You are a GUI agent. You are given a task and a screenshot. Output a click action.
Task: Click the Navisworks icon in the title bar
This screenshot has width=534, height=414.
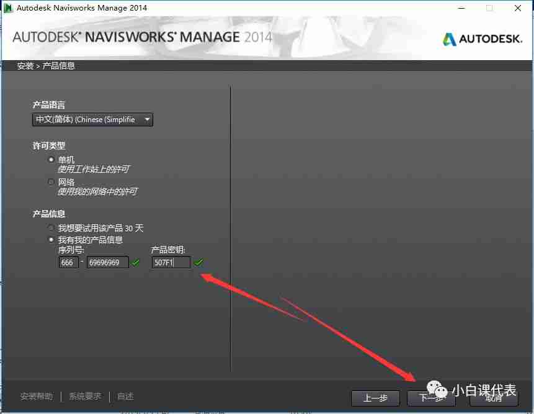point(9,8)
